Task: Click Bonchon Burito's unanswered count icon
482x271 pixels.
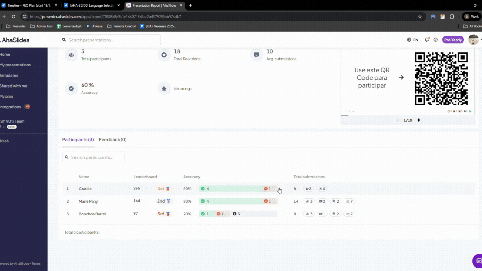Action: [234, 214]
